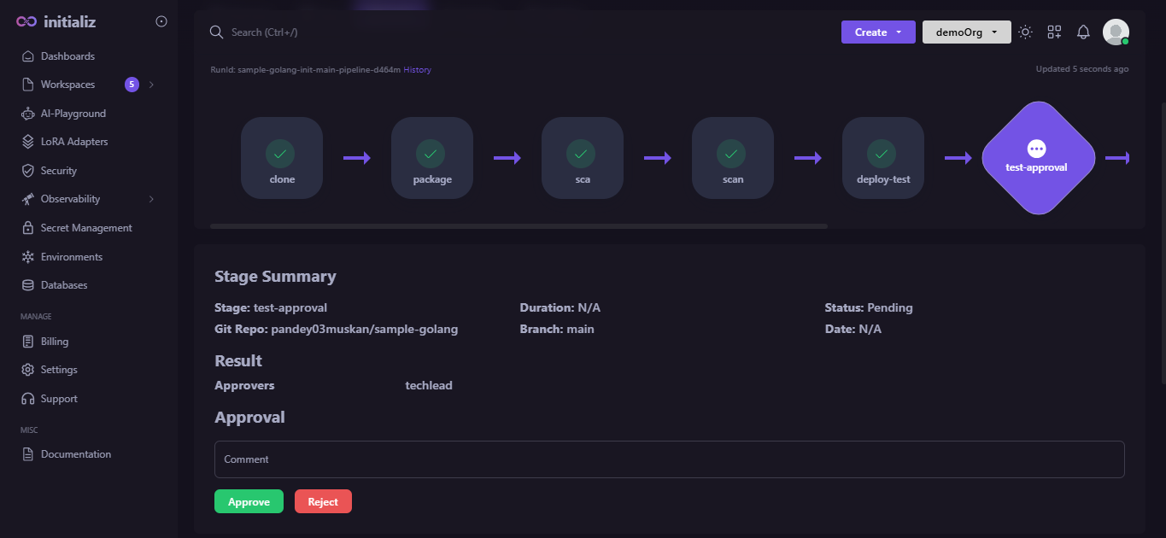Viewport: 1166px width, 538px height.
Task: Click the green Approve button
Action: pyautogui.click(x=249, y=501)
